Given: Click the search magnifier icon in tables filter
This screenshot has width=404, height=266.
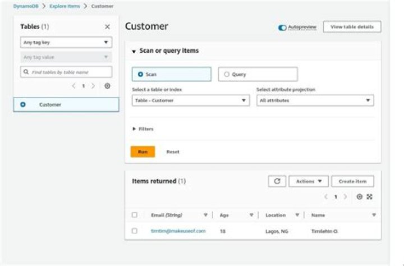Looking at the screenshot, I should pos(26,72).
